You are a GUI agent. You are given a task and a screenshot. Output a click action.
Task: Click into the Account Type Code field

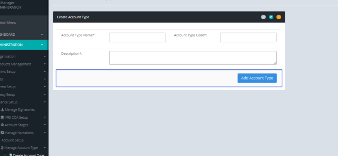tap(248, 37)
